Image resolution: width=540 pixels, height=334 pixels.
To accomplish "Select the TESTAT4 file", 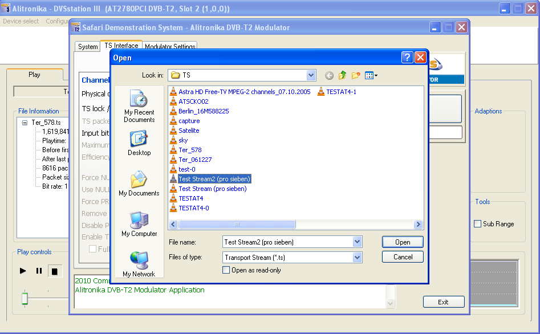I will pos(186,198).
